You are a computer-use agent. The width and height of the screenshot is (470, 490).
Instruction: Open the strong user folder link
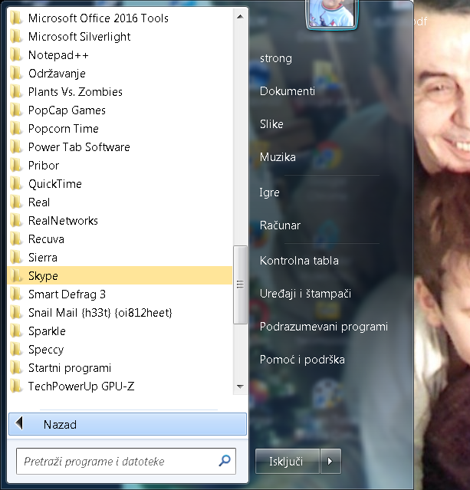point(276,58)
